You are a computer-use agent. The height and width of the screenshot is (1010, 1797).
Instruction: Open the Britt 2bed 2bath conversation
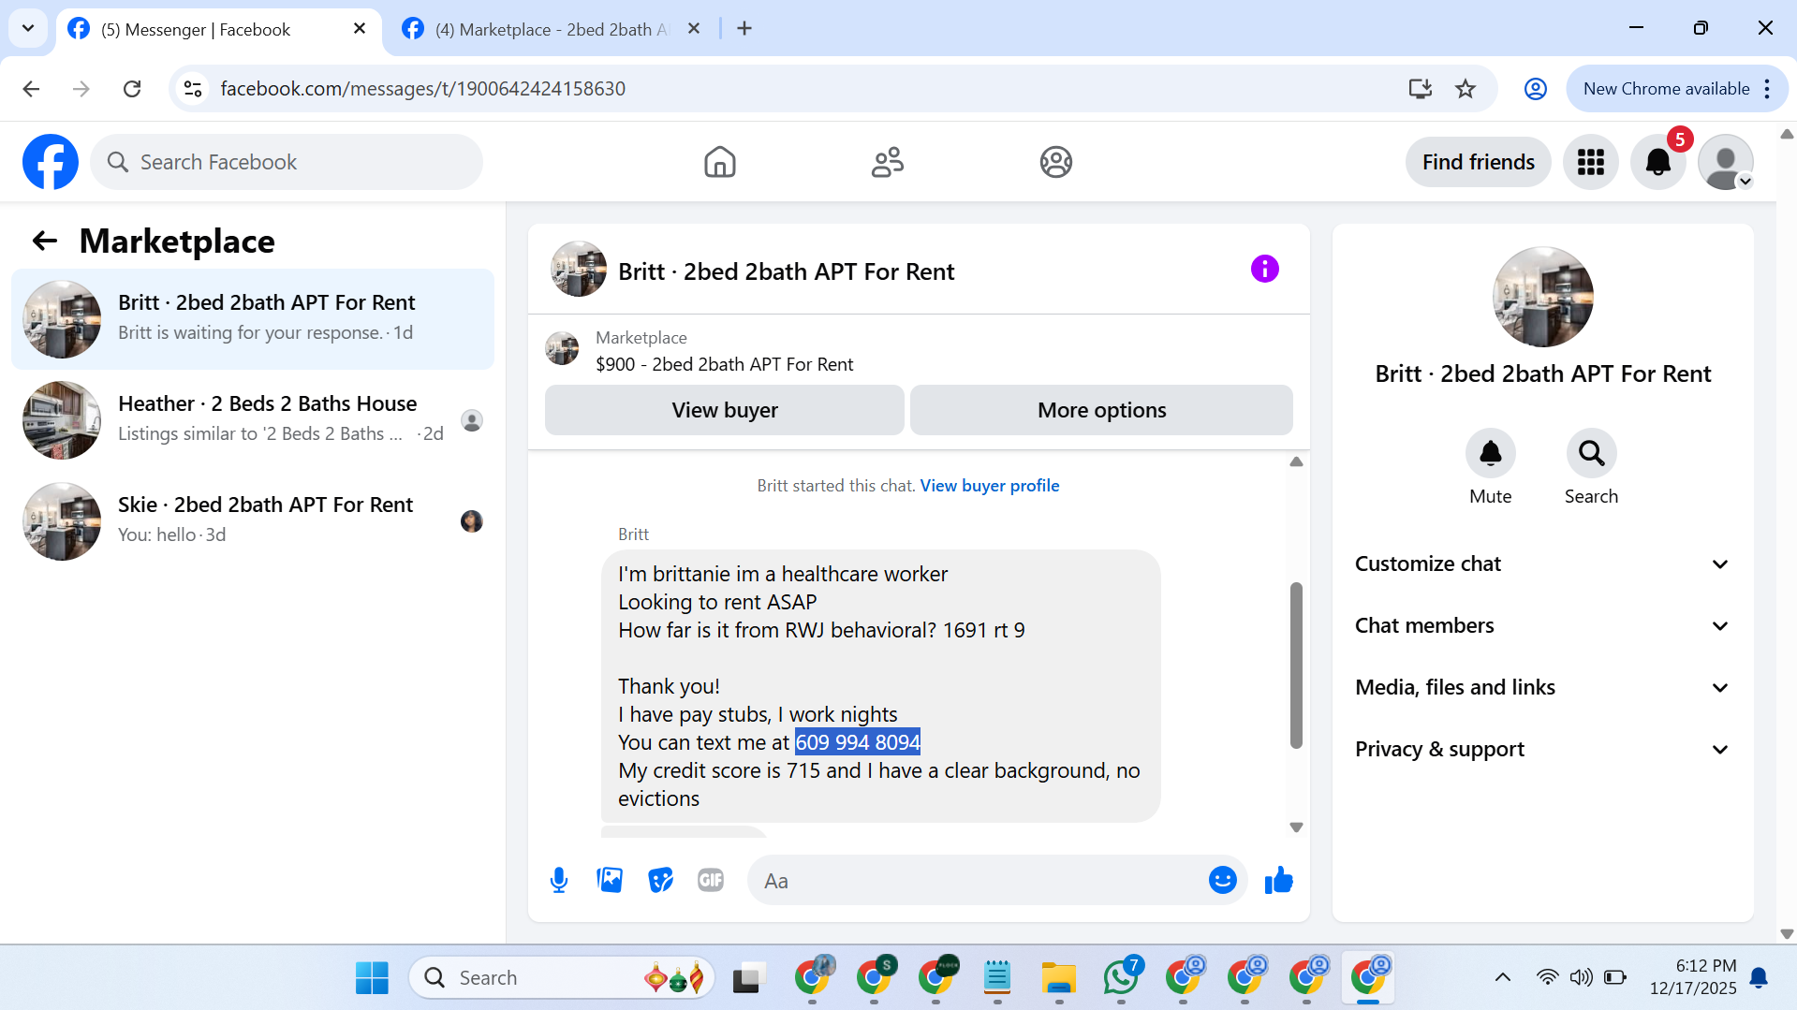pyautogui.click(x=253, y=319)
